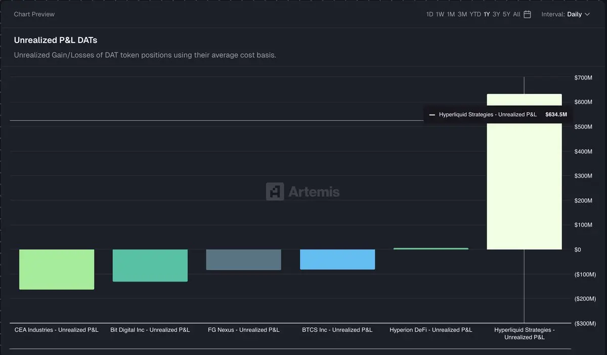
Task: Select the 1Y time range
Action: click(x=487, y=14)
